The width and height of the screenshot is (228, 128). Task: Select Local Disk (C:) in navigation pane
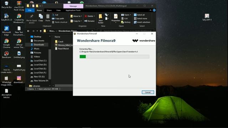tap(38, 61)
